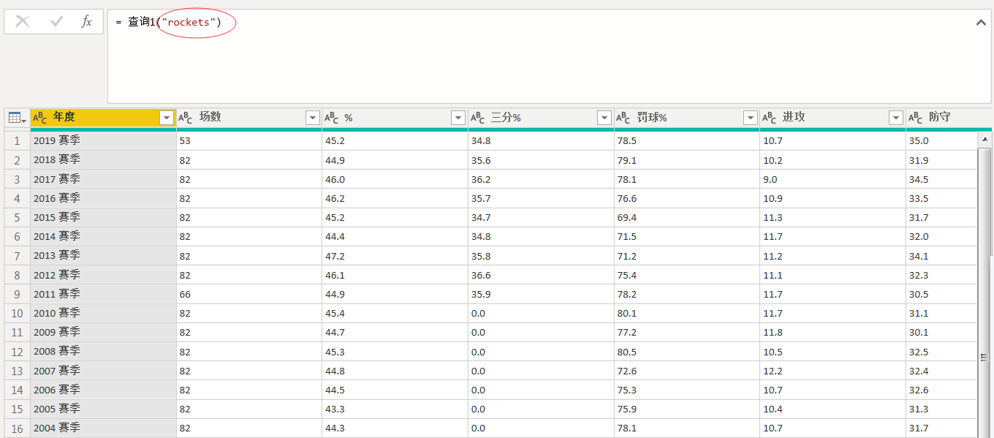The height and width of the screenshot is (438, 994).
Task: Click the data type icon of 罚球% column
Action: click(x=623, y=118)
